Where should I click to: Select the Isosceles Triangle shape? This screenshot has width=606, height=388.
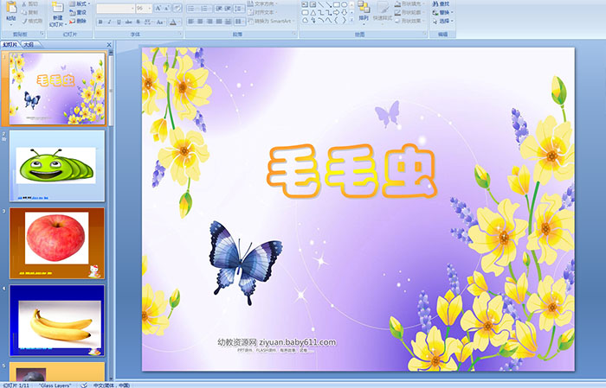(x=313, y=13)
